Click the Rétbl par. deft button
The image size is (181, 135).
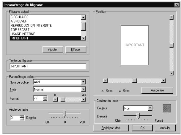(111, 128)
